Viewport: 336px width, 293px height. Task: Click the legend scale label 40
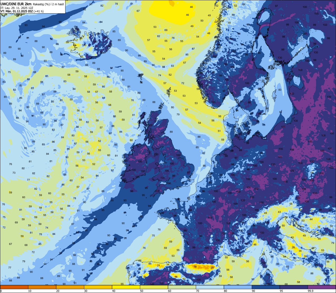point(114,291)
